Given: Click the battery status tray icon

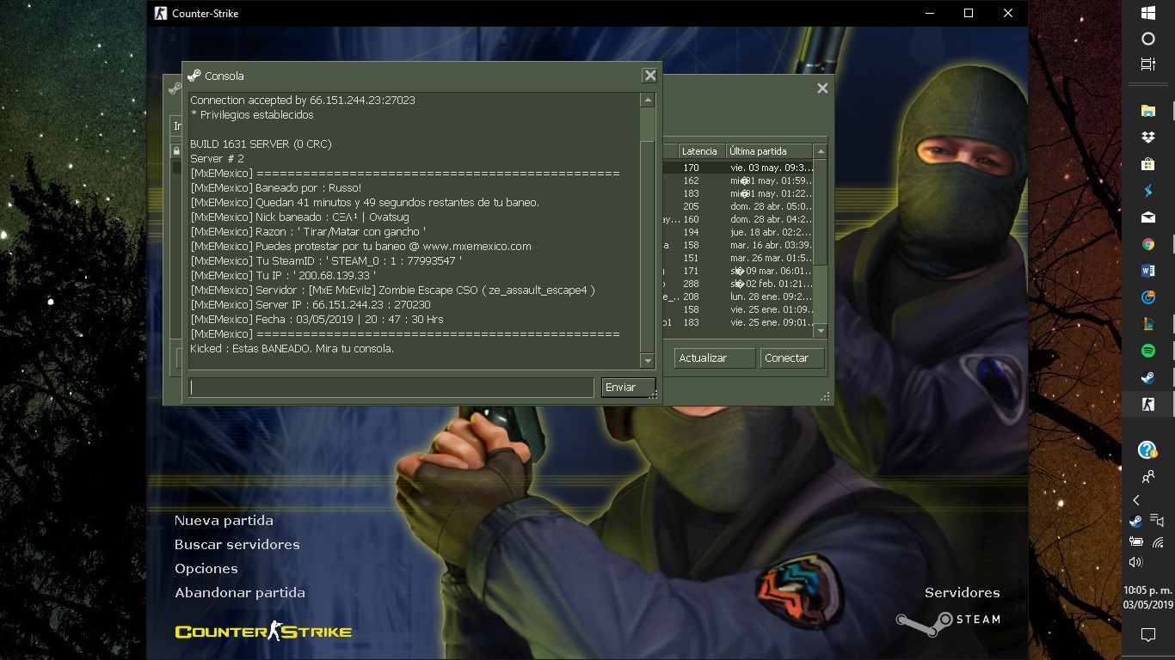Looking at the screenshot, I should 1135,542.
